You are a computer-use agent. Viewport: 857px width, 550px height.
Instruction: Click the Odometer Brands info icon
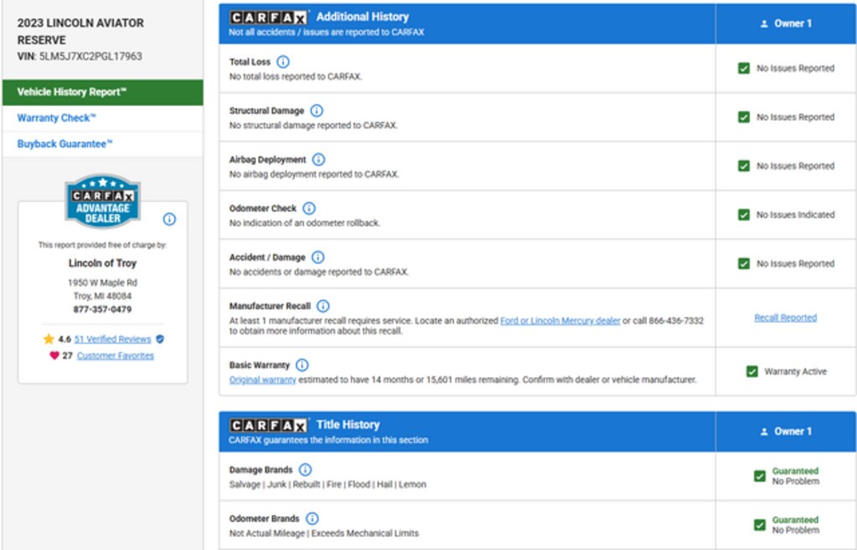point(312,518)
